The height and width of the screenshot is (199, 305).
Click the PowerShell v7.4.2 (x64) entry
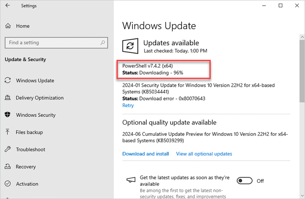pos(147,66)
